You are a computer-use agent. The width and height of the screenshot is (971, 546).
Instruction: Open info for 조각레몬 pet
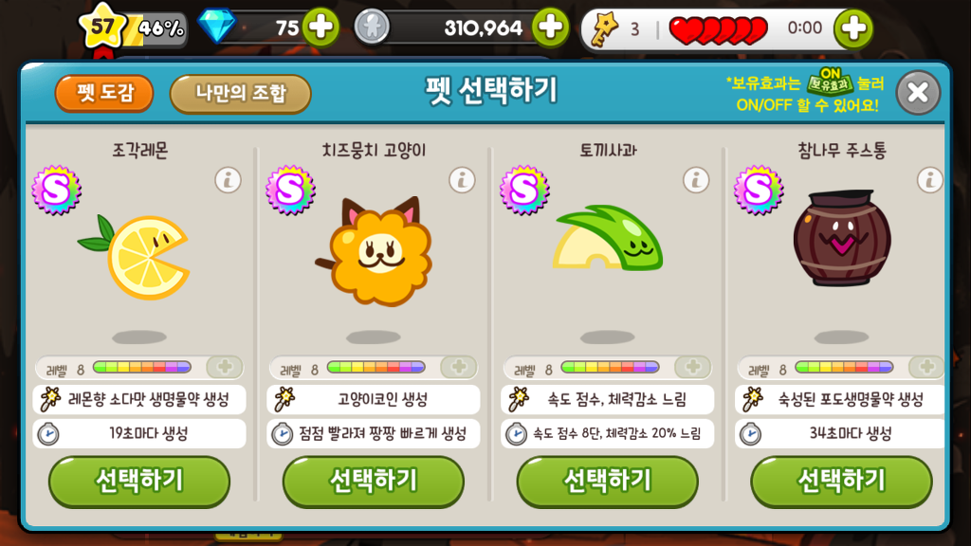point(228,180)
